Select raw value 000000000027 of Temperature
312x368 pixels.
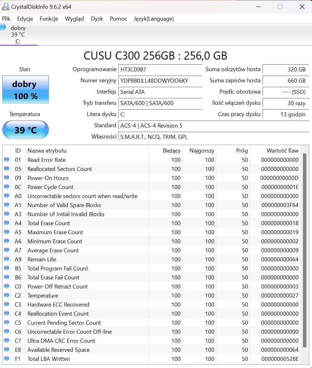[x=280, y=295]
